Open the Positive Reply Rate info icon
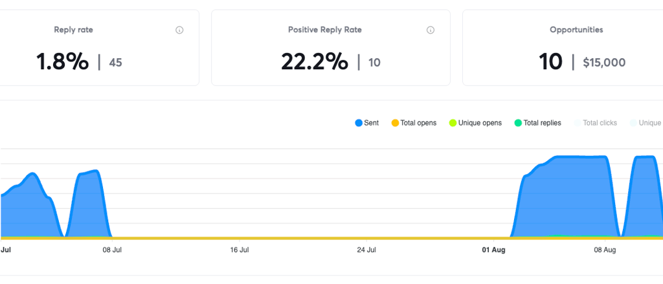Screen dimensions: 663x284 [431, 30]
